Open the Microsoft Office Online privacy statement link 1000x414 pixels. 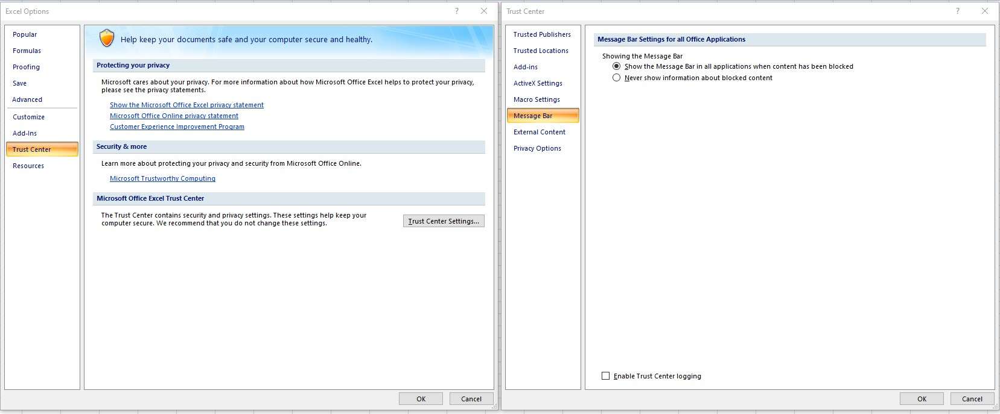tap(174, 116)
